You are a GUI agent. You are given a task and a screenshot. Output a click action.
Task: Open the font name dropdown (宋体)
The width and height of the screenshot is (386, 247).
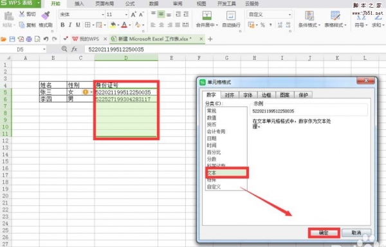click(x=103, y=15)
